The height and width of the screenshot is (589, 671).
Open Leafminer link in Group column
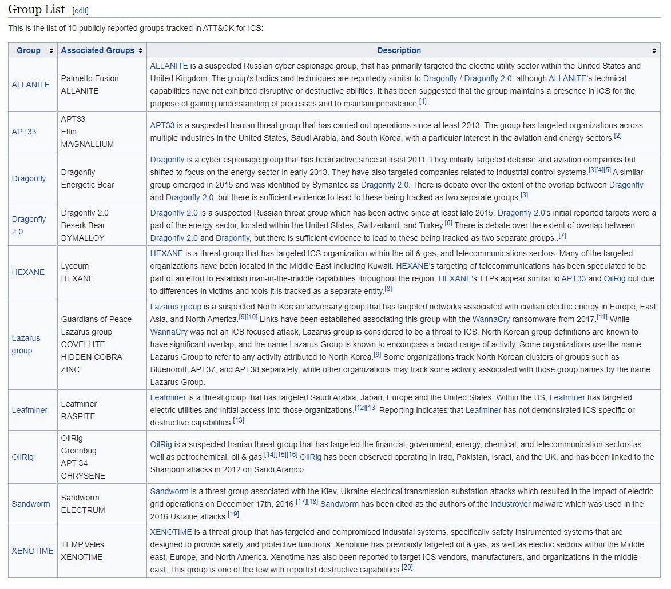[30, 410]
